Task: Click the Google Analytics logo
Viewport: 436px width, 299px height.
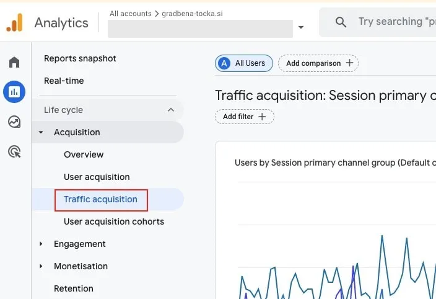Action: (x=14, y=22)
